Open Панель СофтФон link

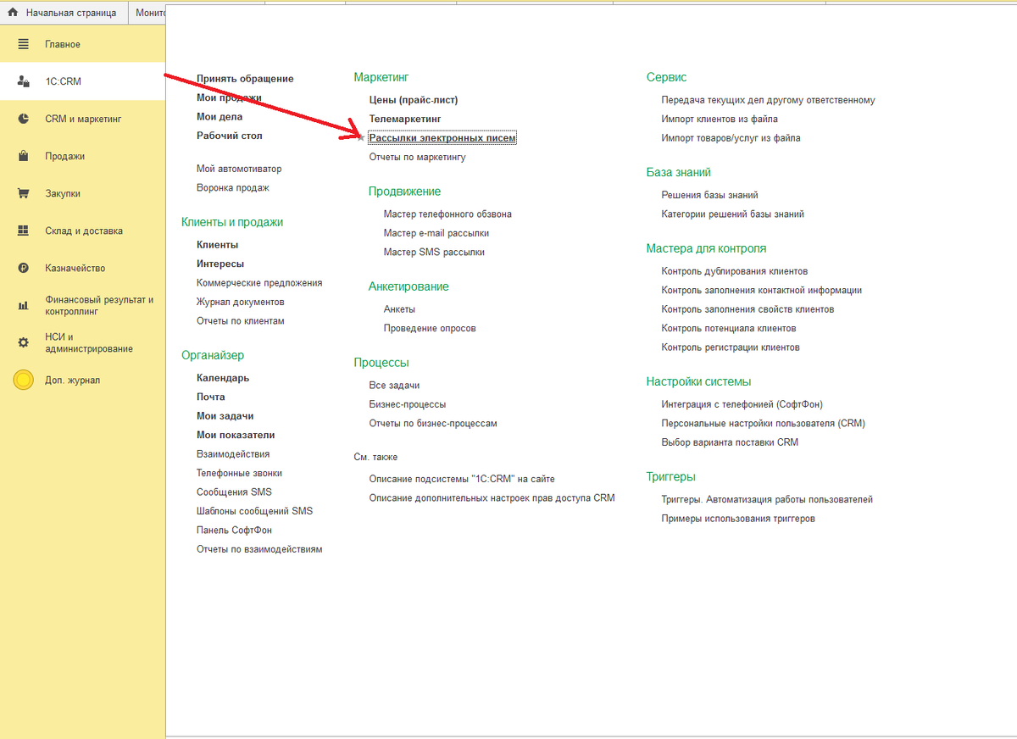click(x=234, y=531)
